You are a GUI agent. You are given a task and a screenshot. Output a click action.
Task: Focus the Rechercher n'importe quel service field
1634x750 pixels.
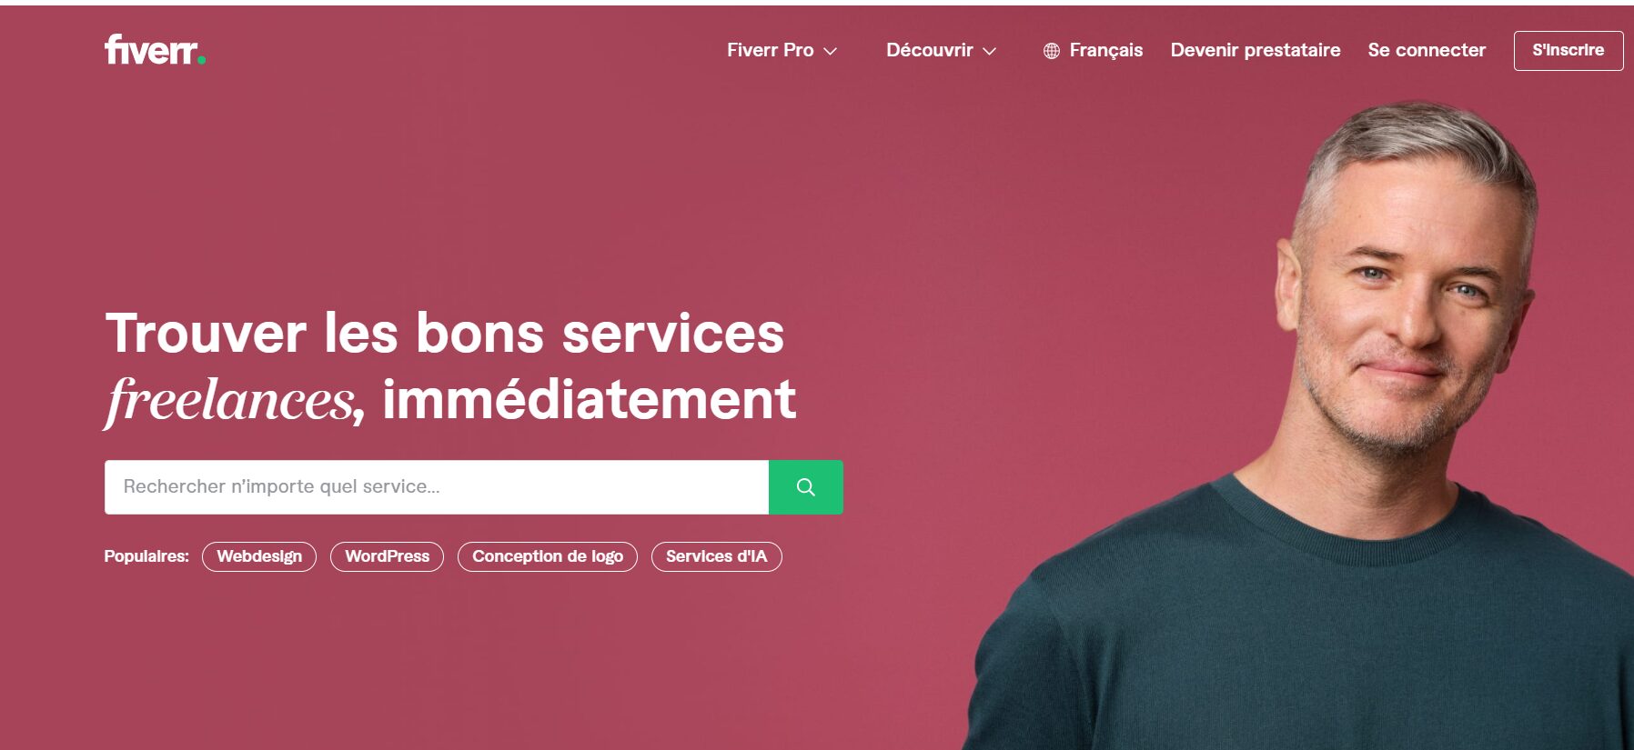click(437, 487)
